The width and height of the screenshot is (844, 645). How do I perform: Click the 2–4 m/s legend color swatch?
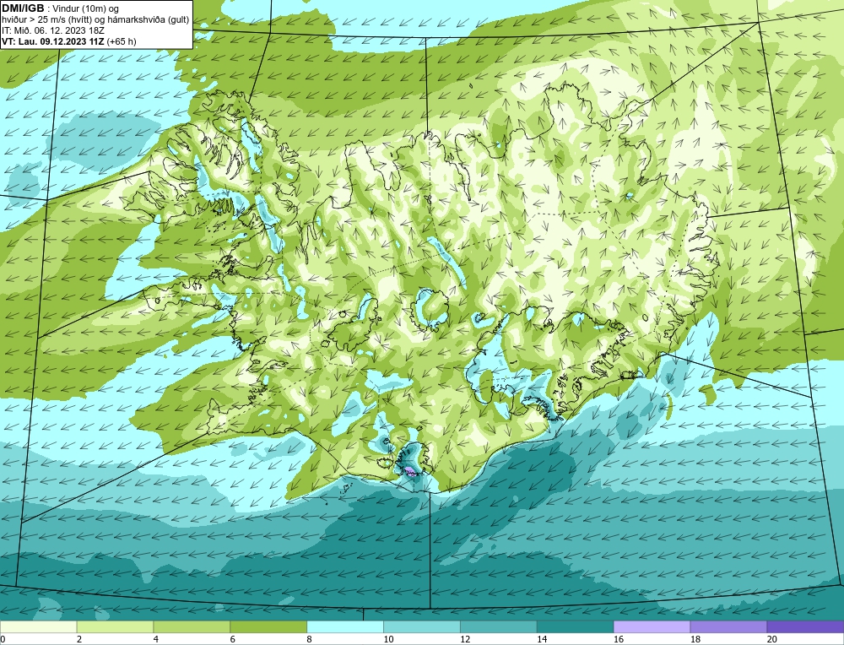coord(115,626)
